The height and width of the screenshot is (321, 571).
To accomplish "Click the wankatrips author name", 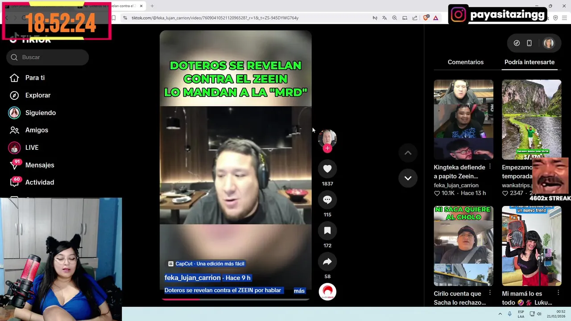I will (x=517, y=185).
